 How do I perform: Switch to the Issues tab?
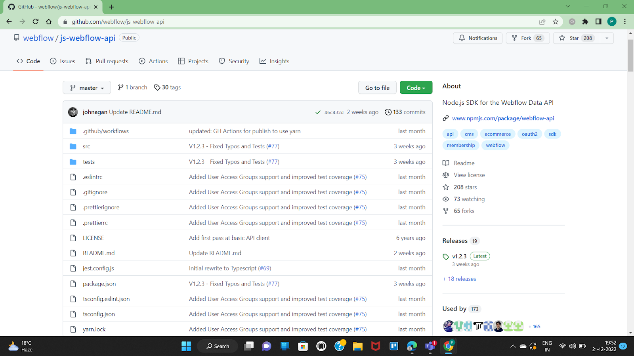click(63, 61)
